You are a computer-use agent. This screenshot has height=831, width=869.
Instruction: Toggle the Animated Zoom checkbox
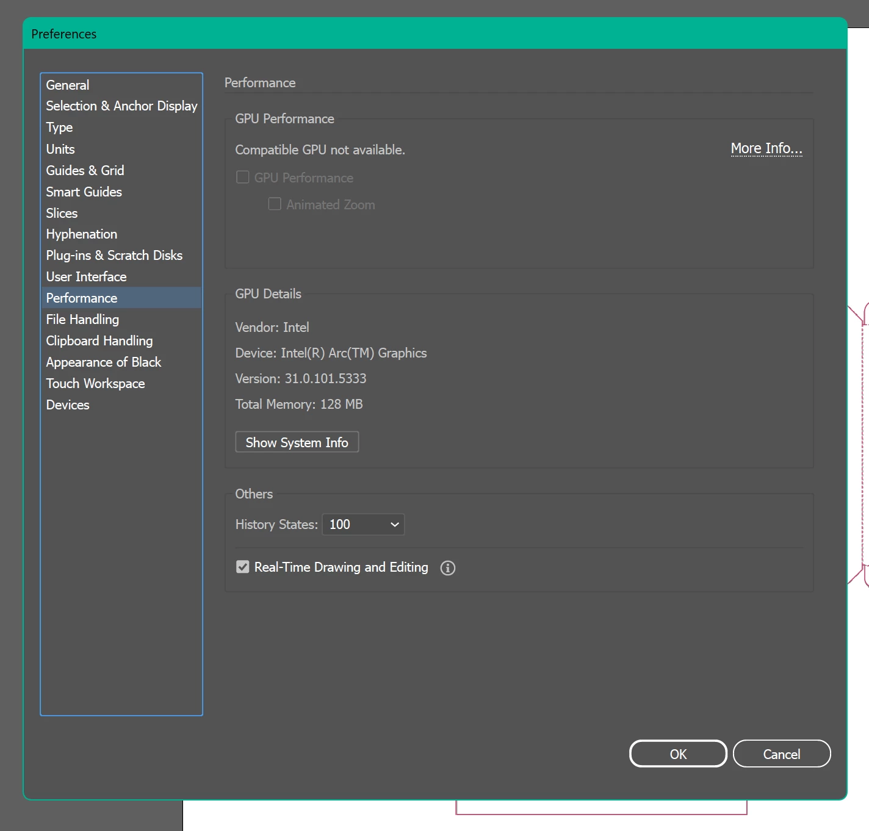coord(275,204)
